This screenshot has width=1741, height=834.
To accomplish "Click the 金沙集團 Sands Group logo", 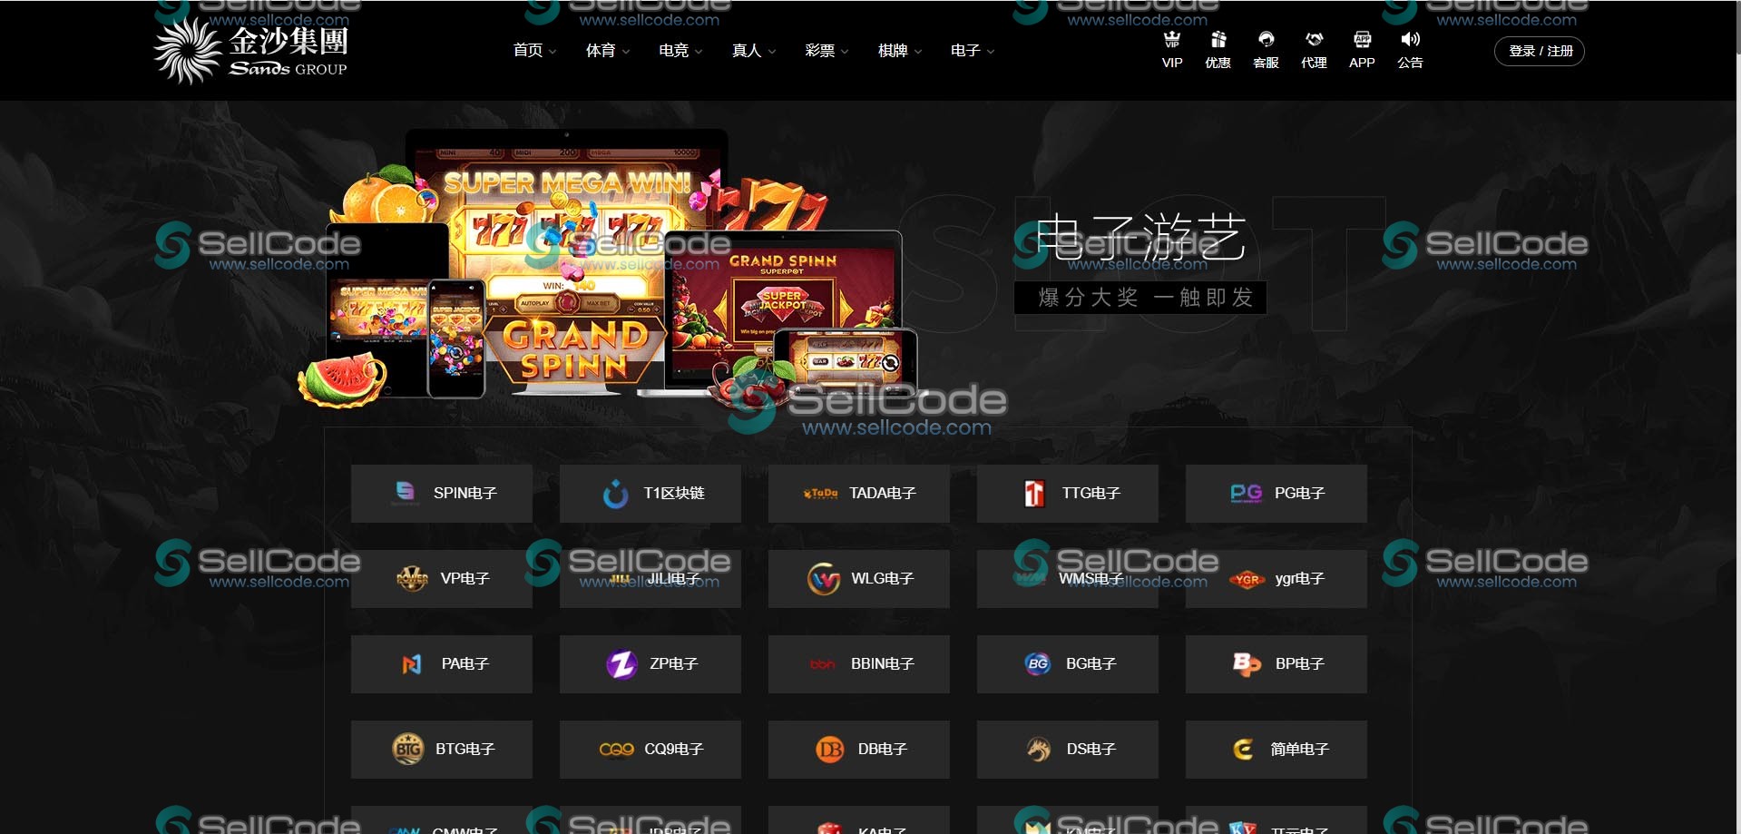I will 252,50.
